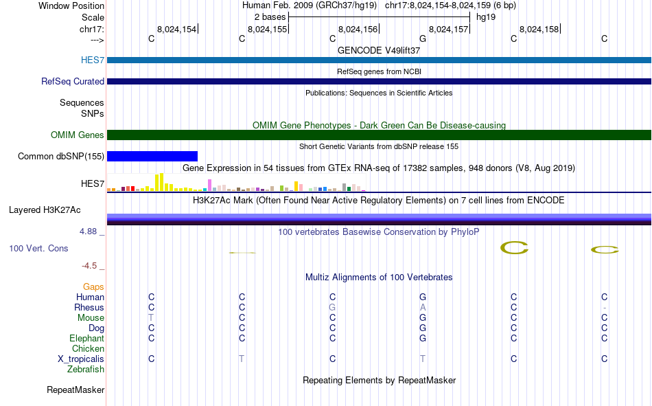
Task: Click the OMIM Gene Phenotypes track title
Action: [x=379, y=125]
